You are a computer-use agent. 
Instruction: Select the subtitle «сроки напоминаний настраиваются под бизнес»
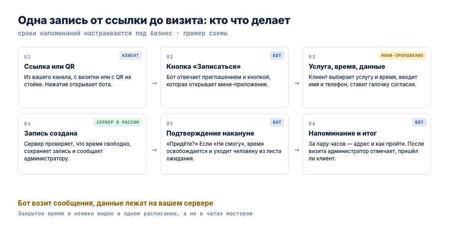click(95, 33)
